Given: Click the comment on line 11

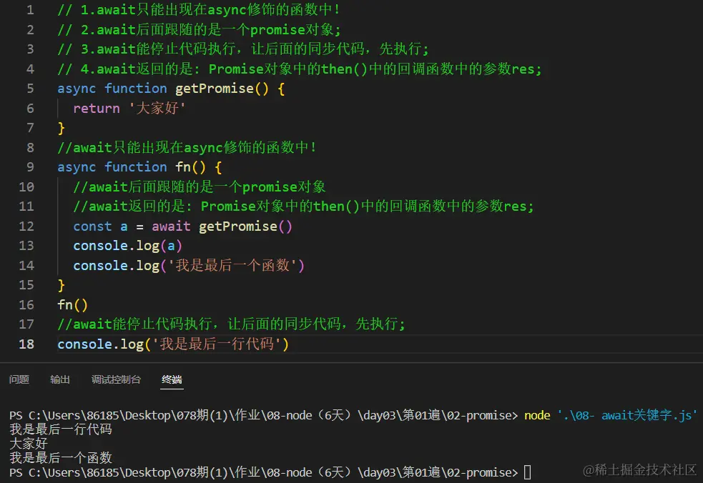Looking at the screenshot, I should [303, 206].
